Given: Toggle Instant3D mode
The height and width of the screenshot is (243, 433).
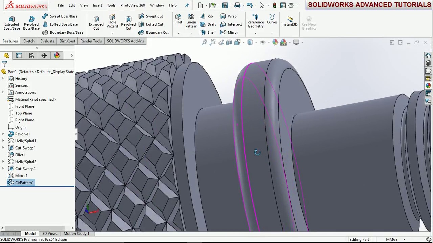Looking at the screenshot, I should [290, 21].
